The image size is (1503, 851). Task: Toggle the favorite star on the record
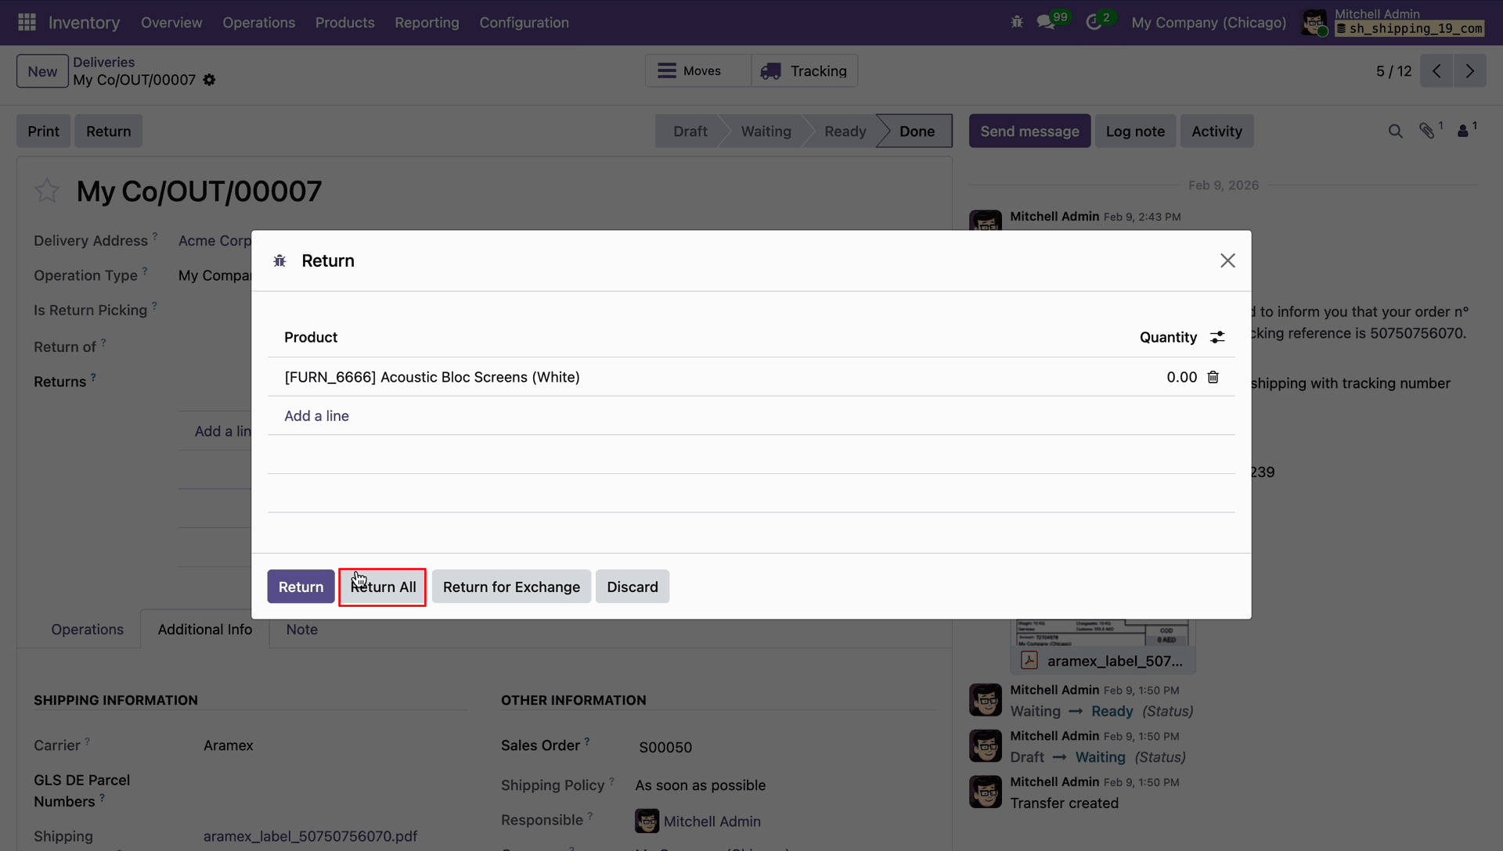pyautogui.click(x=47, y=191)
